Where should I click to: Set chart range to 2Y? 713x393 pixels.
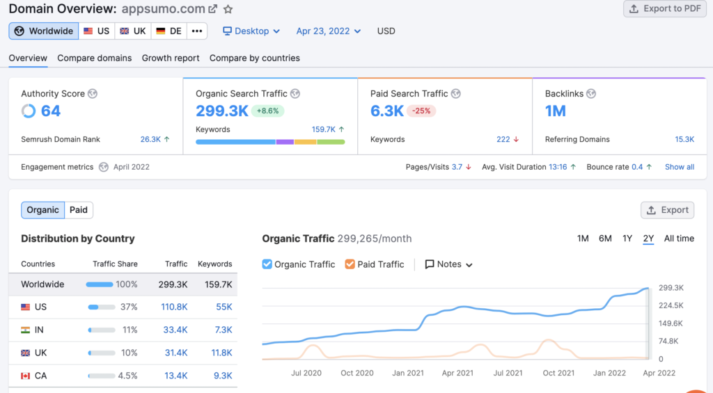[648, 239]
